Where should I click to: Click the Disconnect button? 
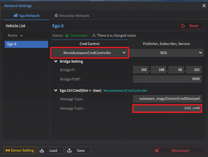click(x=179, y=151)
